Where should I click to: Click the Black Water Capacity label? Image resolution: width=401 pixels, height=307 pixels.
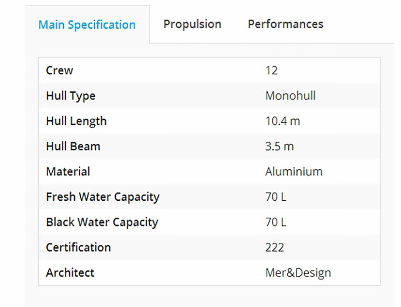102,222
